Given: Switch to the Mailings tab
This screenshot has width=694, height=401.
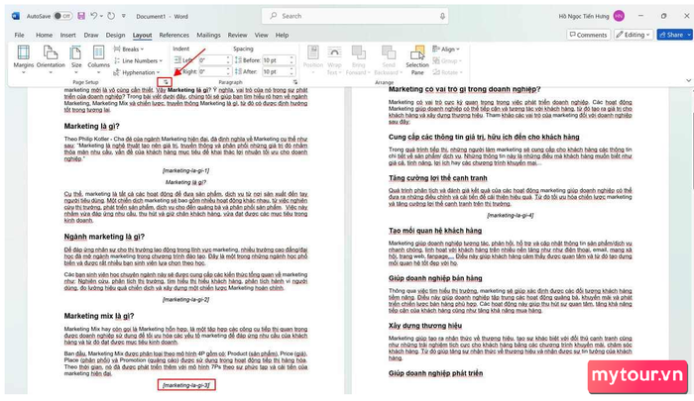Looking at the screenshot, I should (x=208, y=35).
